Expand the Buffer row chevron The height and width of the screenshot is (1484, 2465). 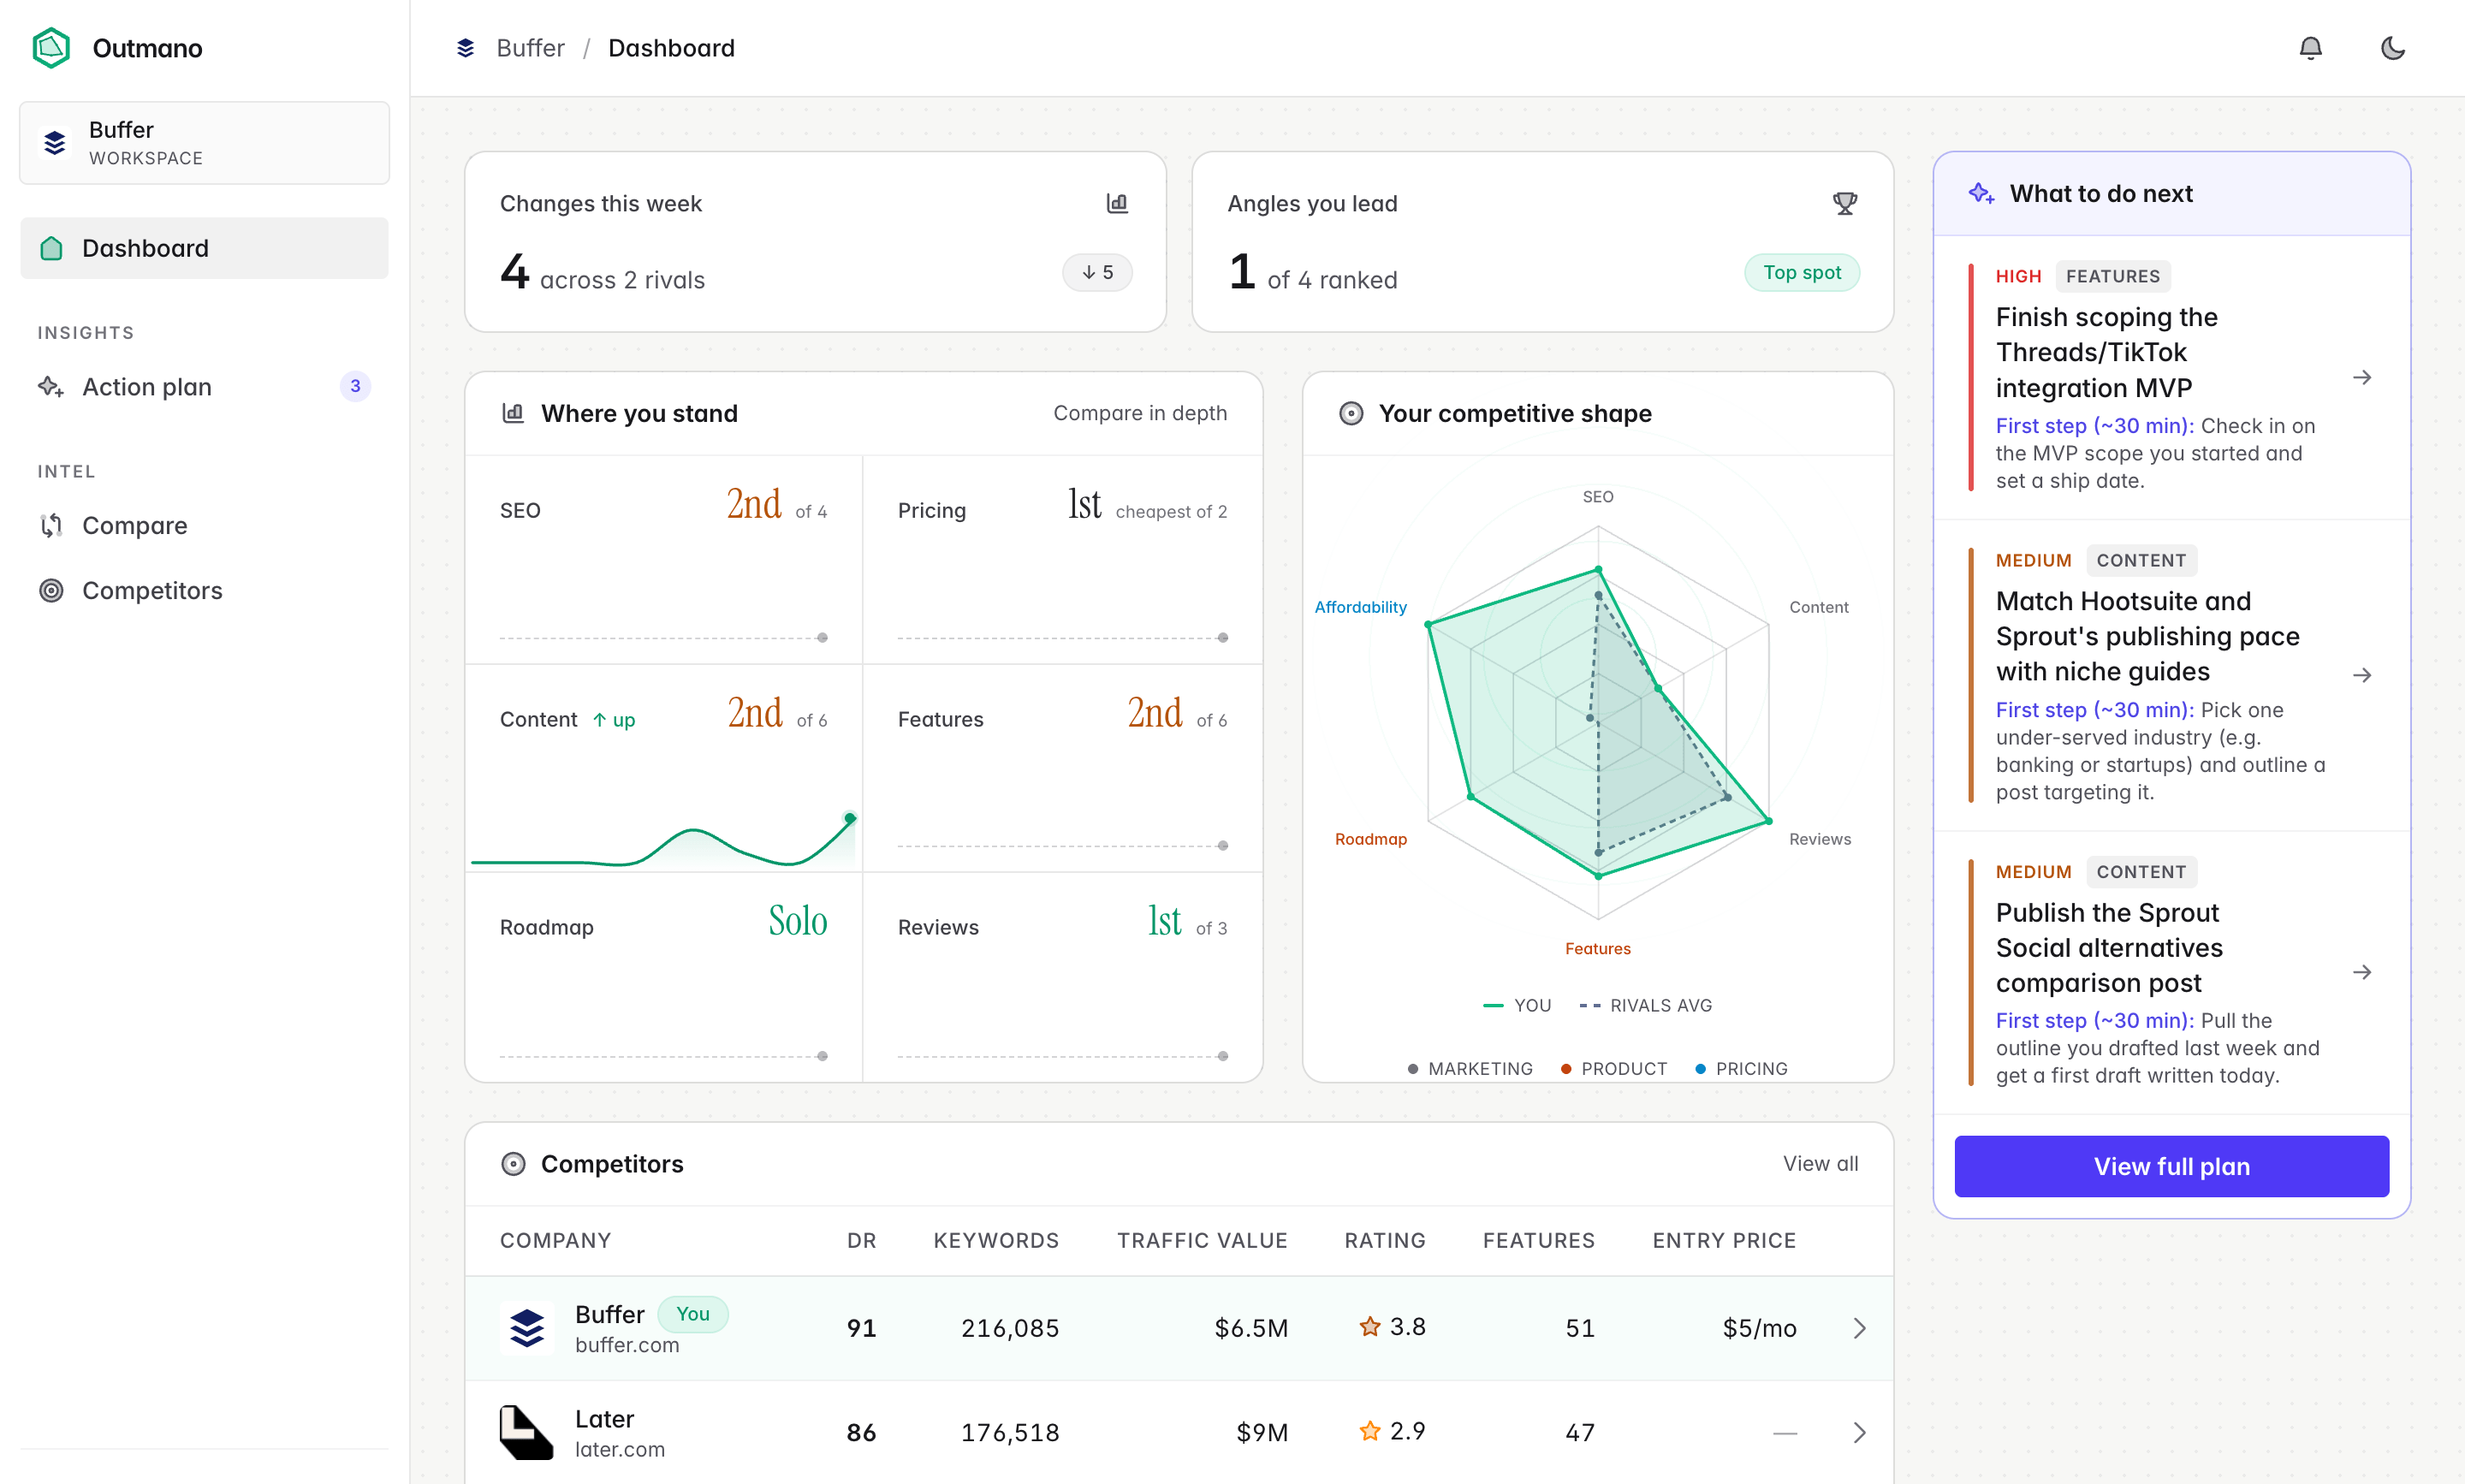tap(1859, 1329)
